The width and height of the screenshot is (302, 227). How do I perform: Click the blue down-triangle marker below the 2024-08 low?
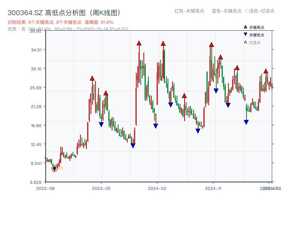(x=198, y=131)
